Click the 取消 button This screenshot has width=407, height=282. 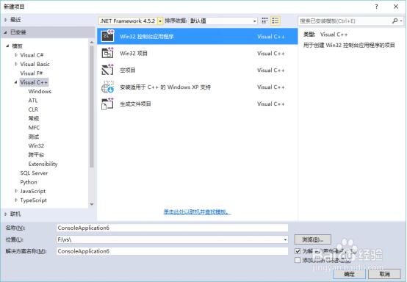click(x=384, y=274)
